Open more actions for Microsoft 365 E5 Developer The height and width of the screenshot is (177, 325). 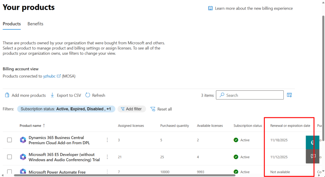[107, 157]
